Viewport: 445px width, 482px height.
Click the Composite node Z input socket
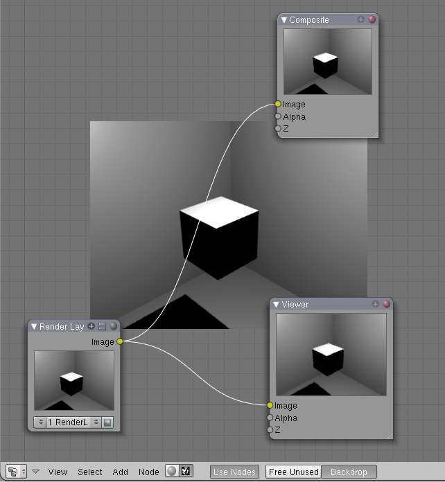(277, 128)
